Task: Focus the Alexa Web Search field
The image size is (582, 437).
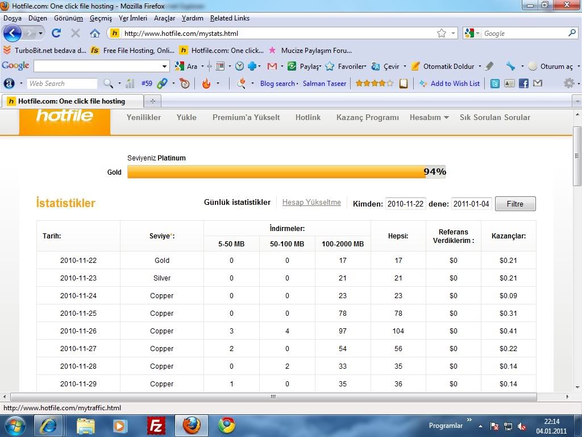Action: [x=62, y=84]
